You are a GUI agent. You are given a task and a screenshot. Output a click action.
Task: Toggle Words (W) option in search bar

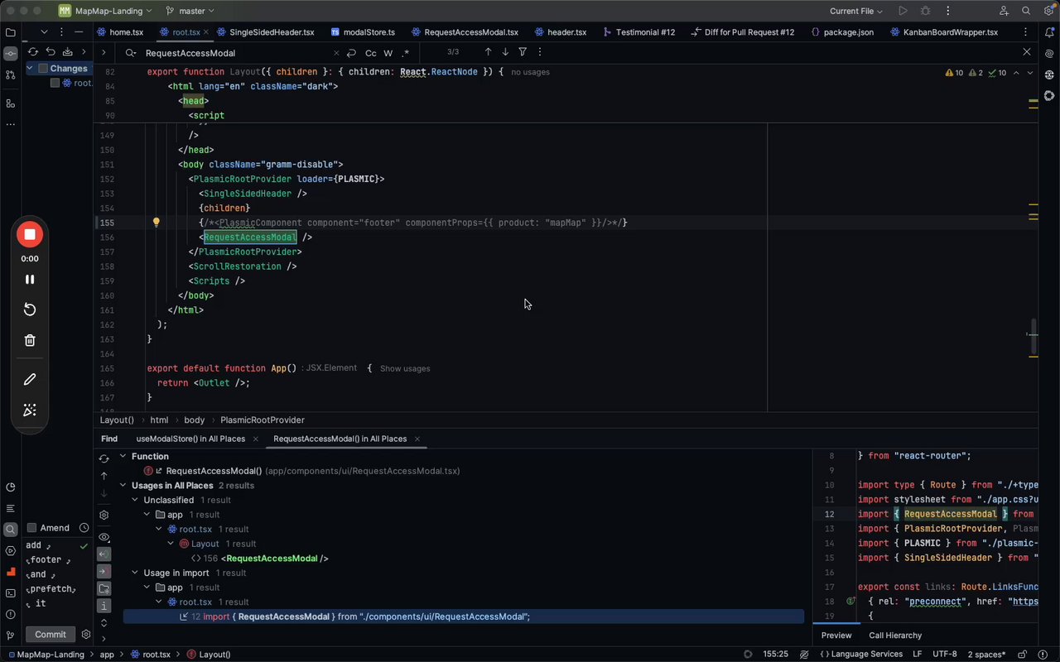click(x=388, y=53)
